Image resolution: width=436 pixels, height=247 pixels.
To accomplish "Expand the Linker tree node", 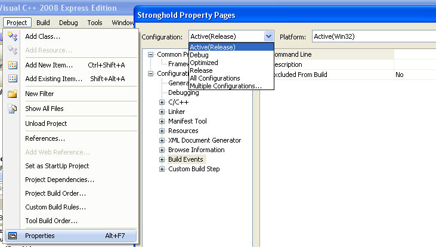I will 162,112.
